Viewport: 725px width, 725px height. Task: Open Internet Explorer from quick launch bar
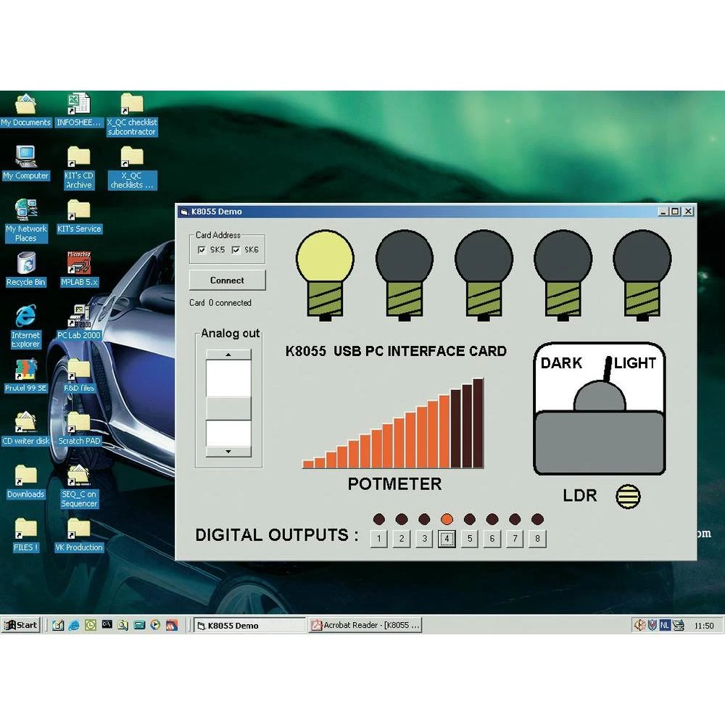tap(74, 624)
